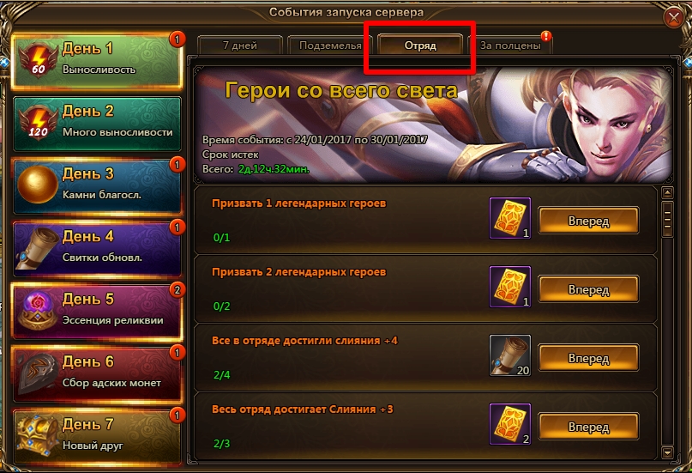Image resolution: width=692 pixels, height=473 pixels.
Task: Select День 4 Свитки обновл. entry
Action: [x=97, y=248]
